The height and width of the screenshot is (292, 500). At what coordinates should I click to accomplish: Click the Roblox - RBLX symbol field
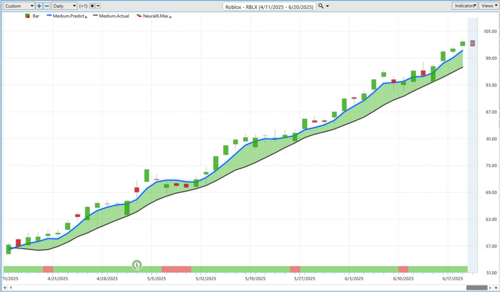[270, 6]
